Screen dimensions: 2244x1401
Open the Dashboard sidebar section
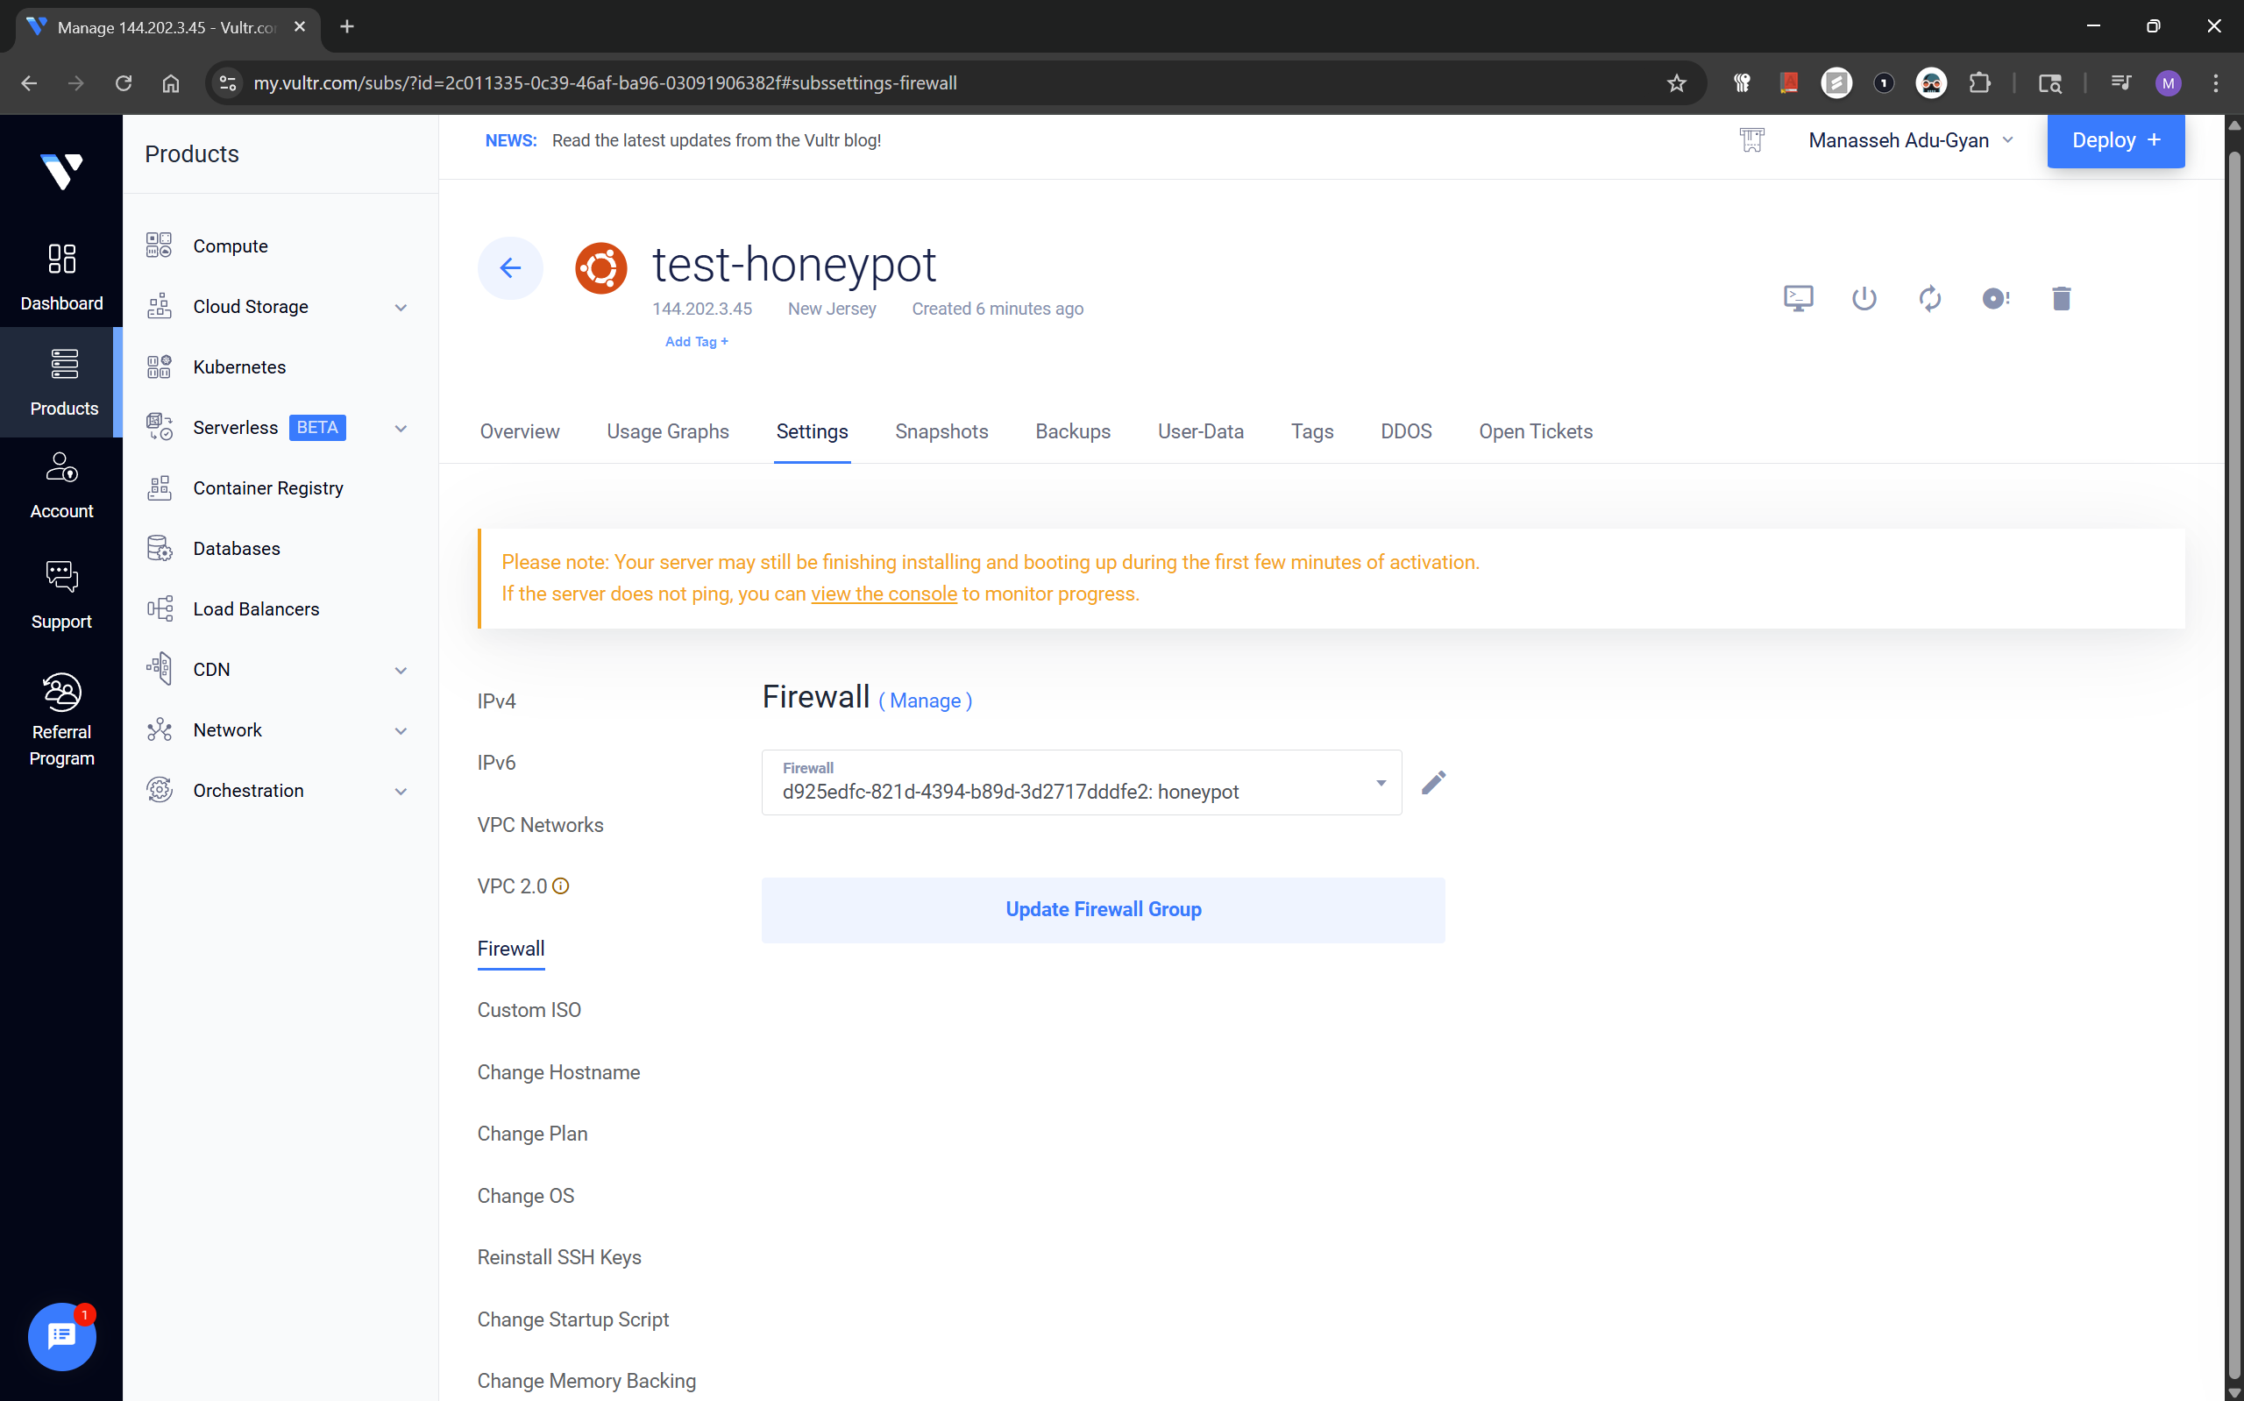[x=61, y=276]
